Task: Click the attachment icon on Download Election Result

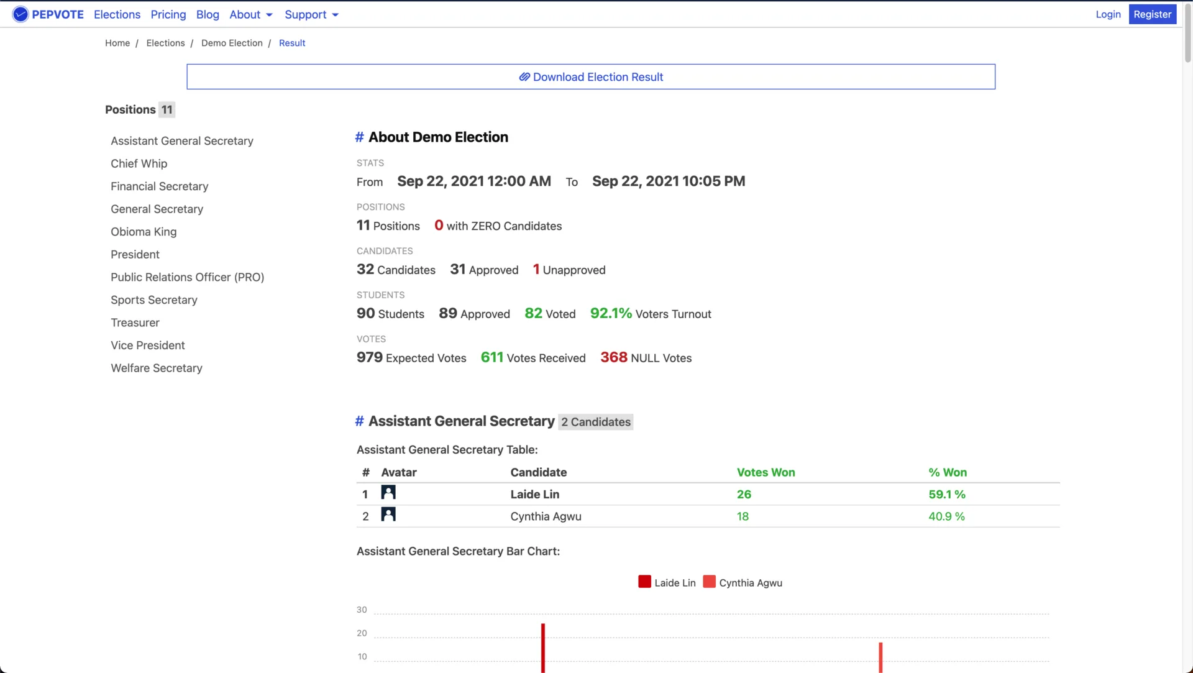Action: tap(524, 77)
